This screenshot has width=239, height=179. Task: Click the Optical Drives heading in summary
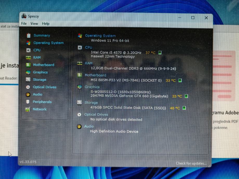click(96, 114)
